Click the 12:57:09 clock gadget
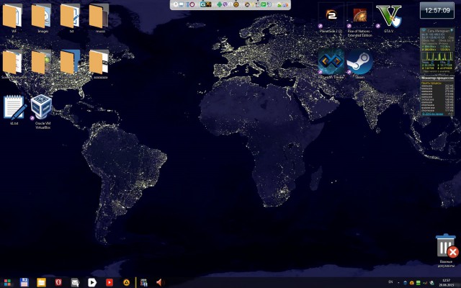This screenshot has height=288, width=461. [x=437, y=10]
